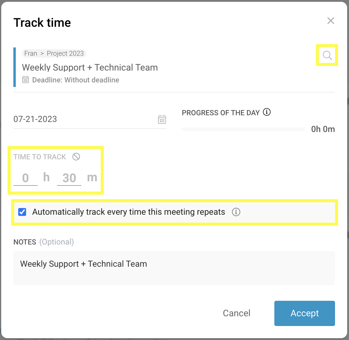The height and width of the screenshot is (340, 349).
Task: Click the Automatically track meeting label text
Action: pyautogui.click(x=129, y=212)
